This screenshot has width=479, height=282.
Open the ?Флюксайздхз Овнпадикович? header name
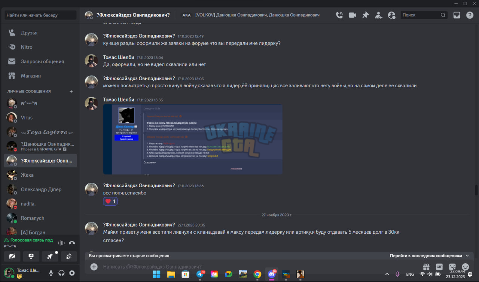click(x=133, y=15)
